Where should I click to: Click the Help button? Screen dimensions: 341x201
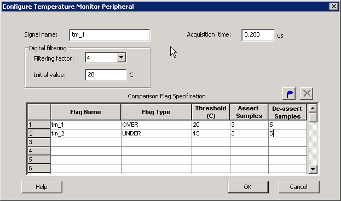tap(42, 187)
